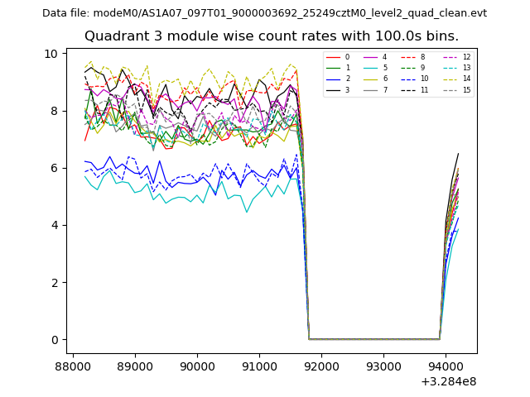Screen dimensions: 530x397
Task: Click the y-axis tick label 0
Action: (x=54, y=340)
